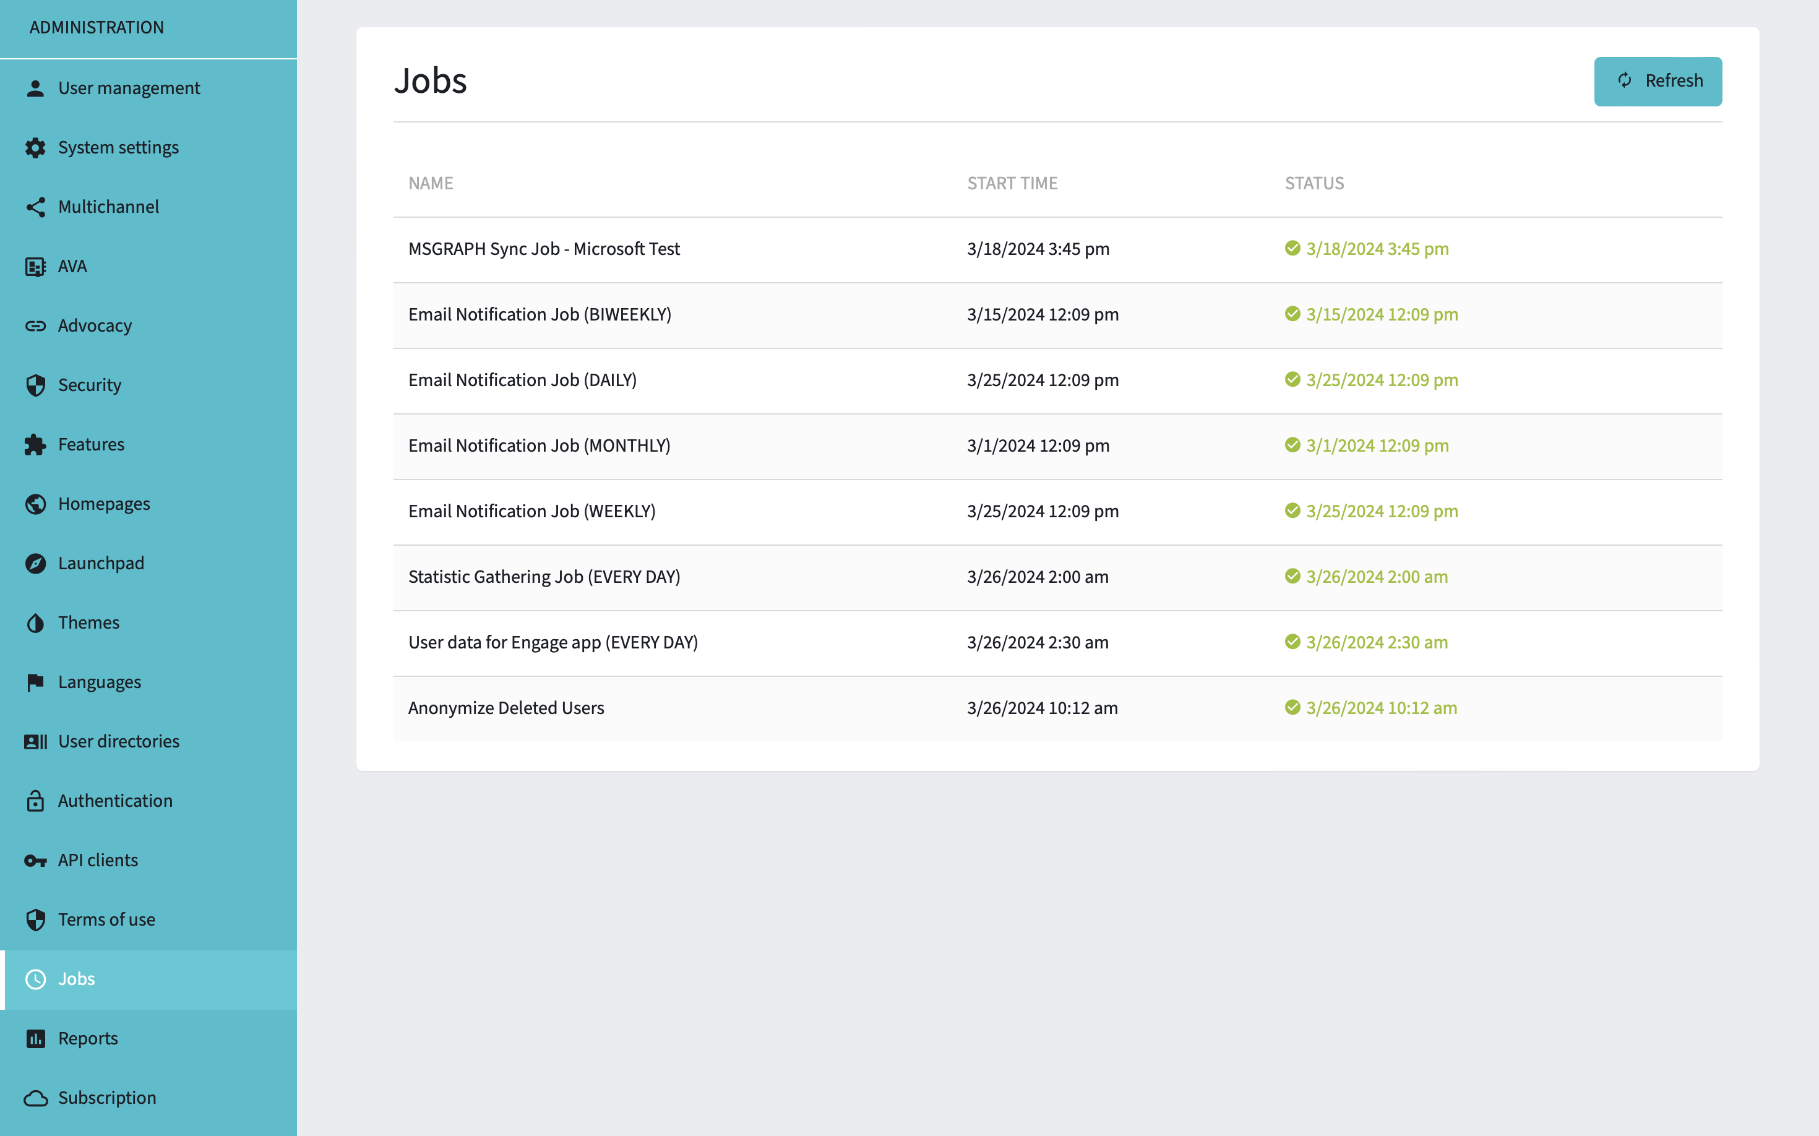Screen dimensions: 1819x1136
Task: Select Security in the sidebar
Action: [148, 385]
